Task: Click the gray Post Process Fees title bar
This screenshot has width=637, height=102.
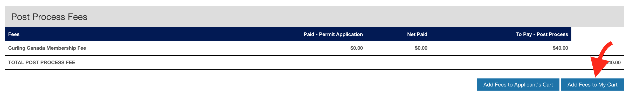Action: point(314,17)
